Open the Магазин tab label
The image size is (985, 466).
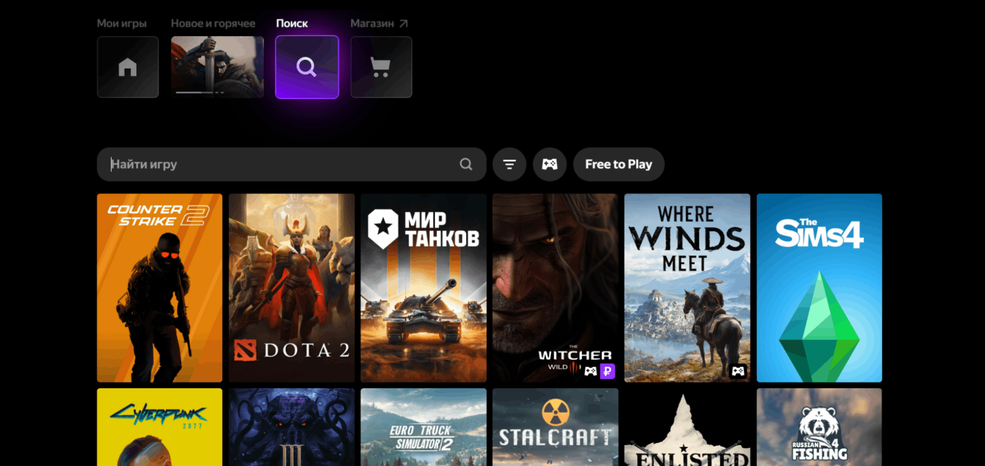[x=372, y=23]
